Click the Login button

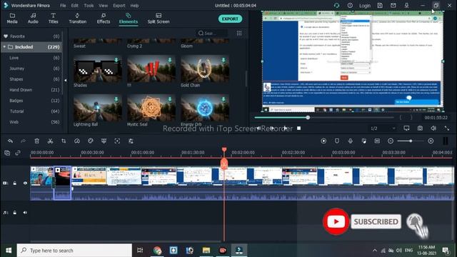click(365, 6)
